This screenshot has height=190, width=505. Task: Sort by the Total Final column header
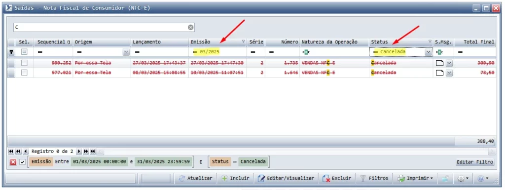click(475, 42)
